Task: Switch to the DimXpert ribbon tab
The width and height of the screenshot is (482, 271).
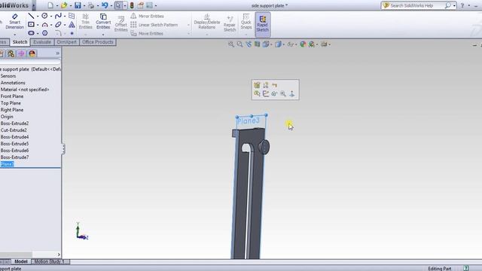Action: point(66,42)
